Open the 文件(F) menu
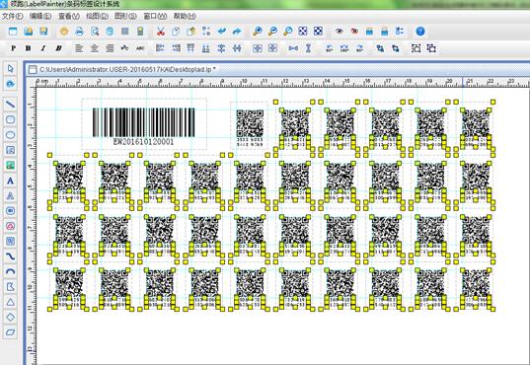 13,16
